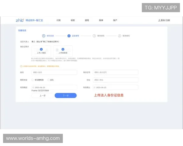Click the zhb logo

pyautogui.click(x=20, y=20)
